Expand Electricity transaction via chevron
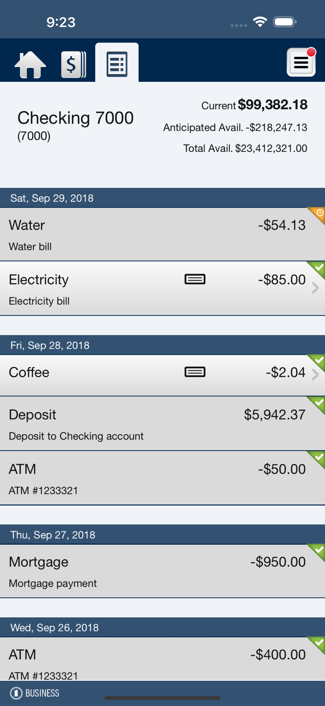This screenshot has height=706, width=325. point(315,289)
